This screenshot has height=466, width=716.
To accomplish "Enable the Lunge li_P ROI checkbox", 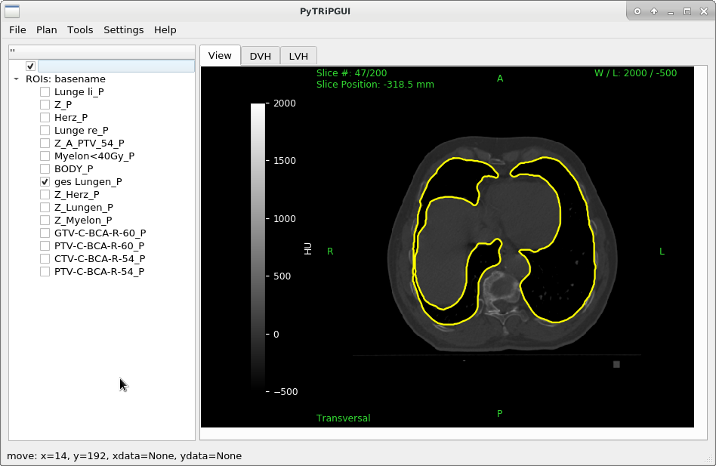I will point(45,91).
